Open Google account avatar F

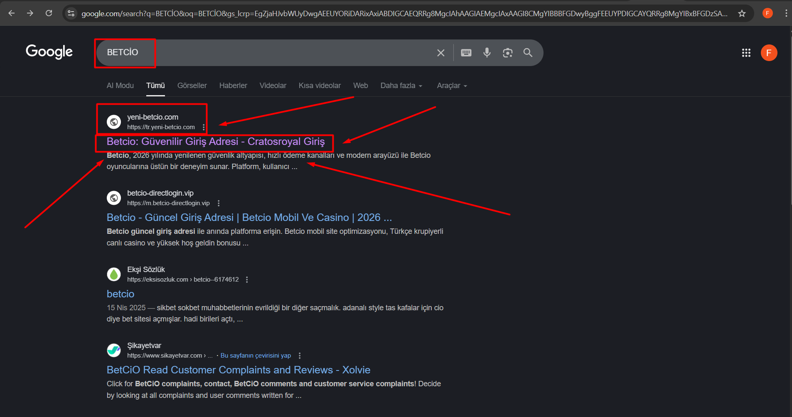coord(769,53)
